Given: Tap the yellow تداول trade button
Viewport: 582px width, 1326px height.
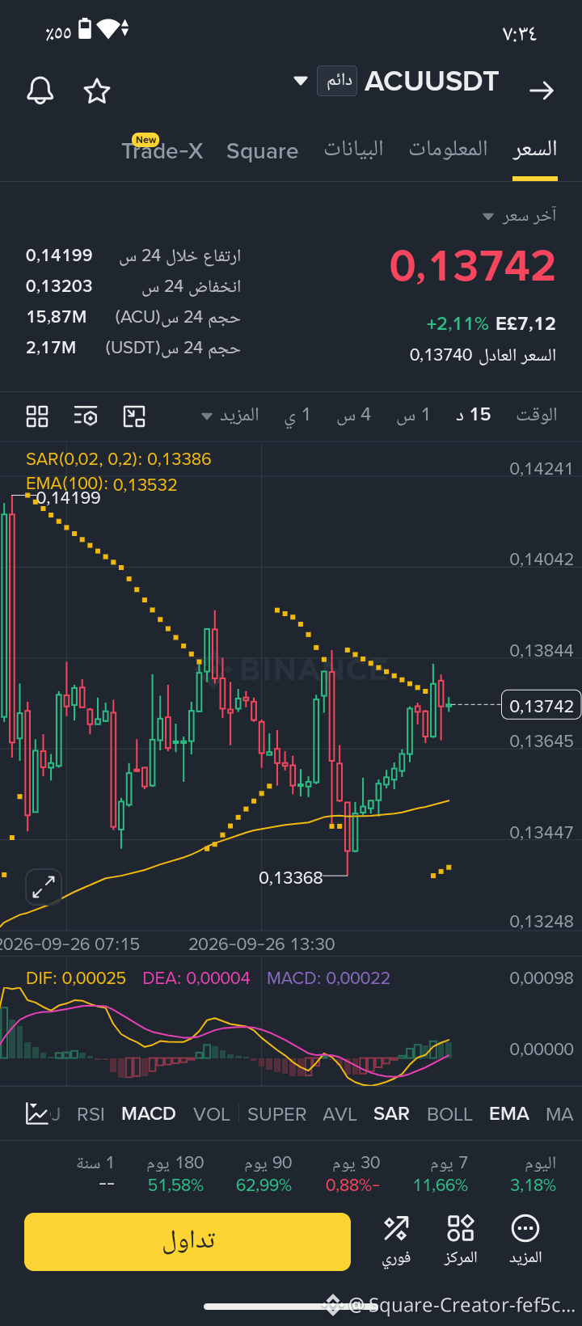Looking at the screenshot, I should pos(188,1241).
